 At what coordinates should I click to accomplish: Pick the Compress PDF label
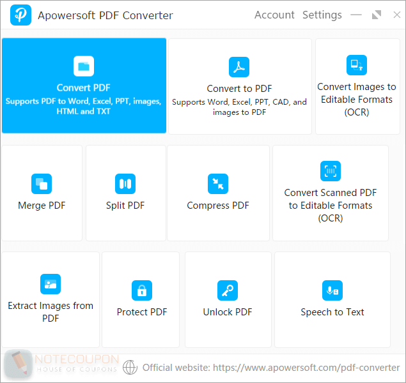(x=218, y=206)
